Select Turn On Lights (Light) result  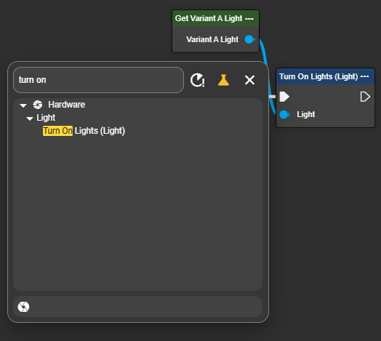point(84,131)
